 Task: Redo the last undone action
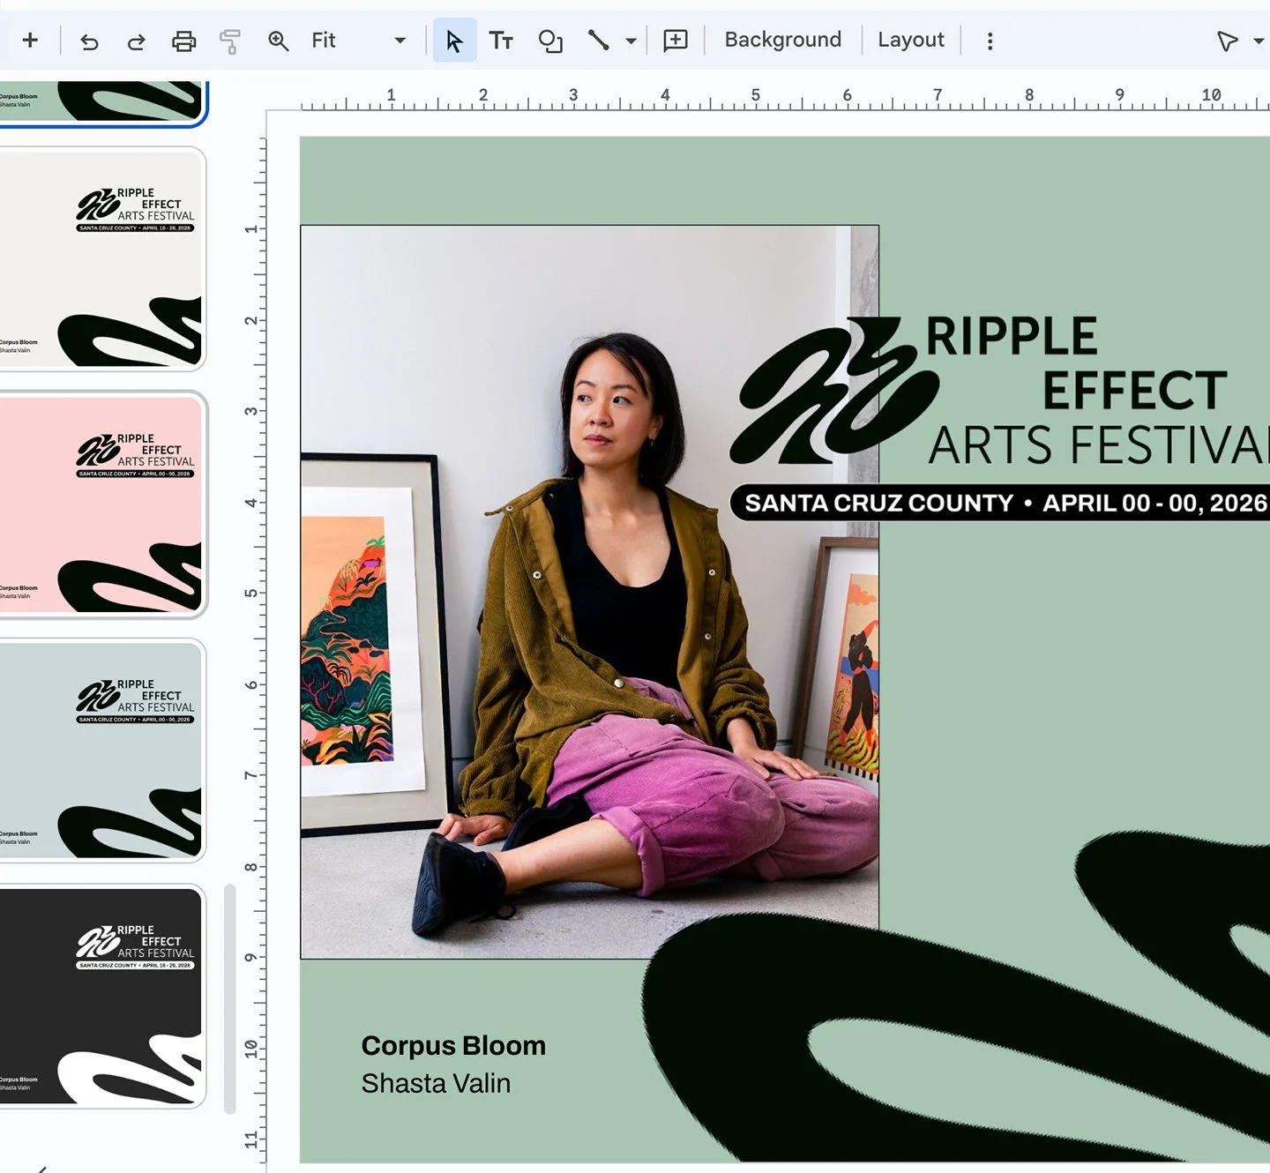(136, 41)
